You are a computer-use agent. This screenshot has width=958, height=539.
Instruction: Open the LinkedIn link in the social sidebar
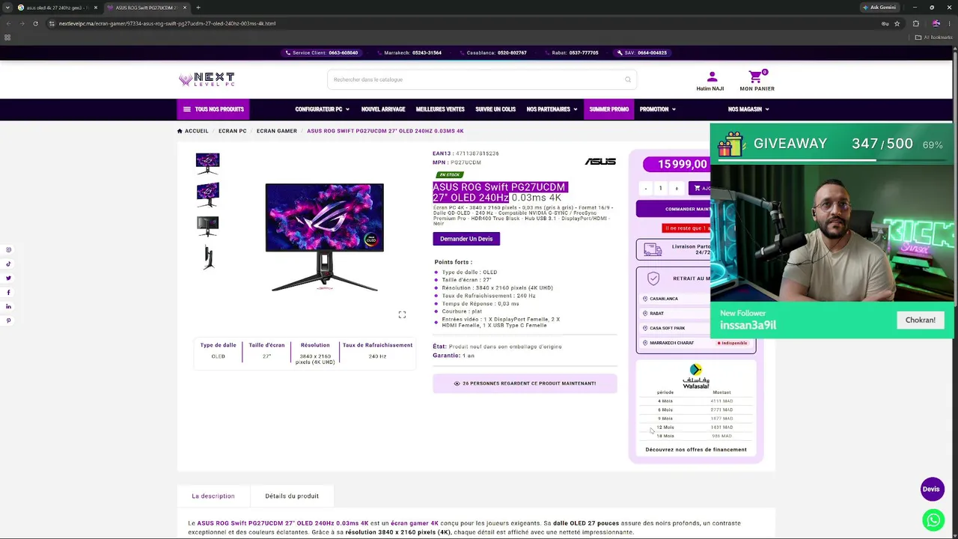click(x=9, y=306)
